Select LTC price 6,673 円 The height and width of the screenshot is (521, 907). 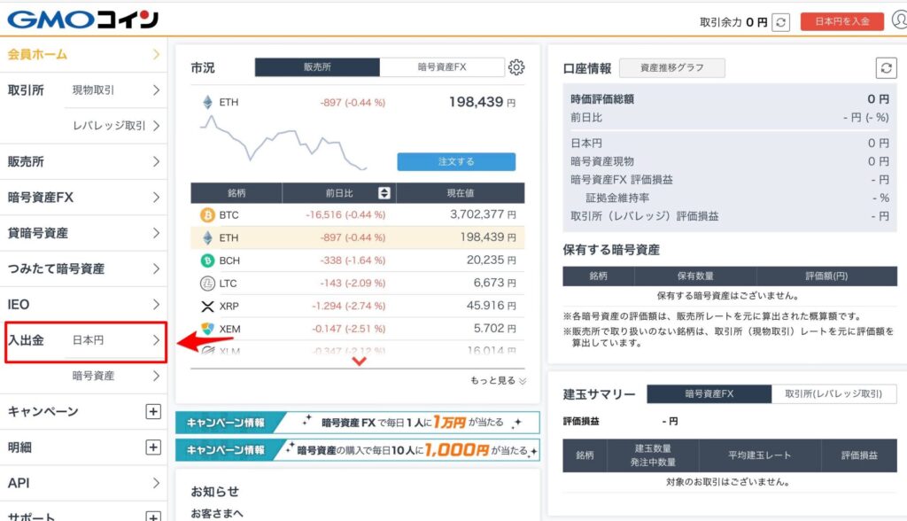click(x=494, y=283)
